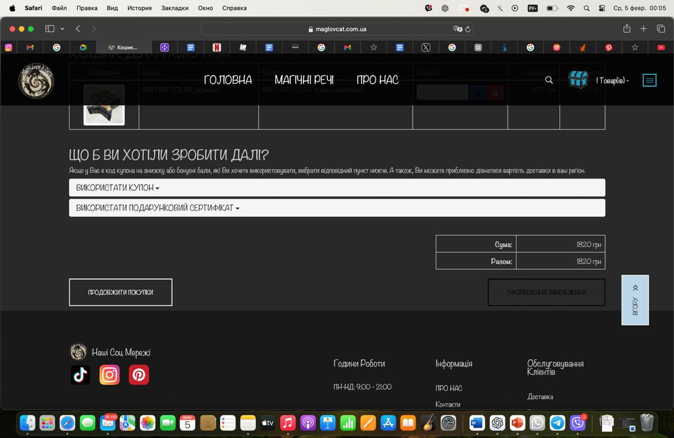Open the История menu in menu bar
The image size is (674, 438).
[139, 8]
